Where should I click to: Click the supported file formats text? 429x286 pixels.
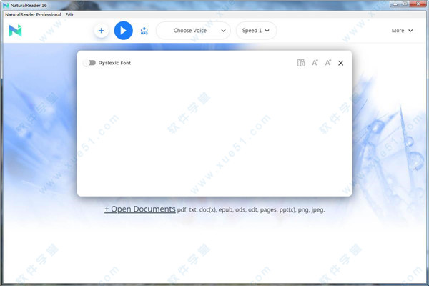(x=251, y=210)
